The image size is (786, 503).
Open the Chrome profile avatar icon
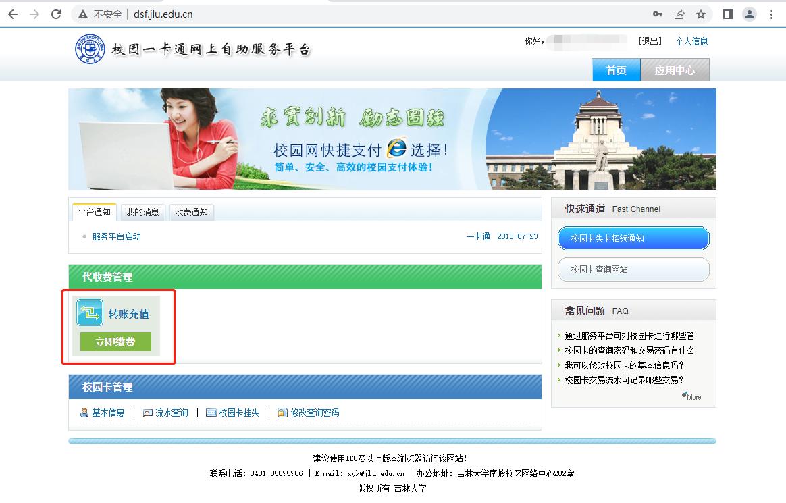click(750, 14)
